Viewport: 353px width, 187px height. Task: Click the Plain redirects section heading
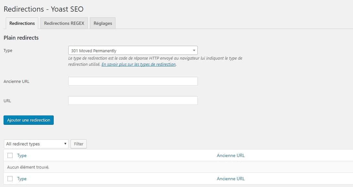point(21,38)
